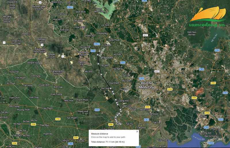The width and height of the screenshot is (230, 148).
Task: Click the CT01 shield near Ben Luc
Action: (x=148, y=107)
